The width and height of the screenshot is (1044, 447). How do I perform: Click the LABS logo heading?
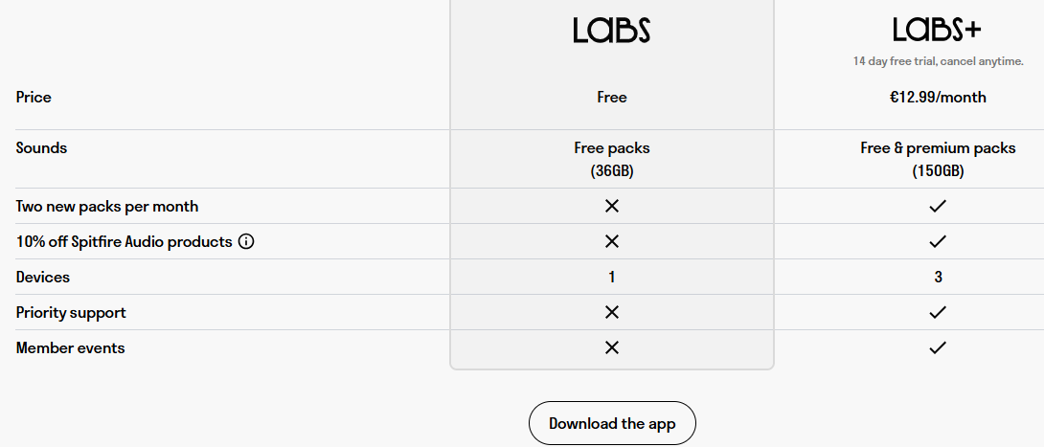point(611,31)
